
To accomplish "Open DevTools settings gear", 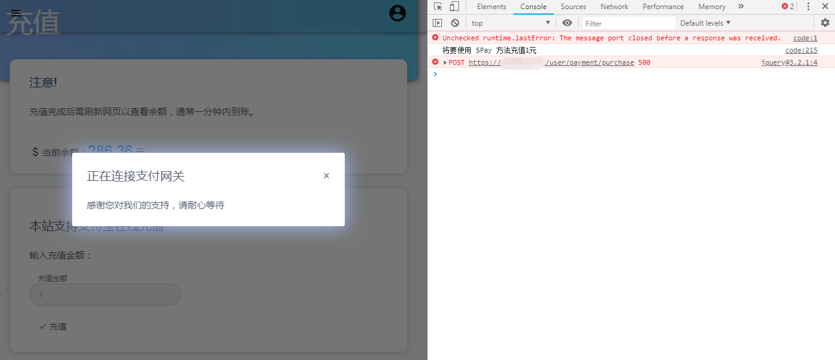I will [825, 23].
